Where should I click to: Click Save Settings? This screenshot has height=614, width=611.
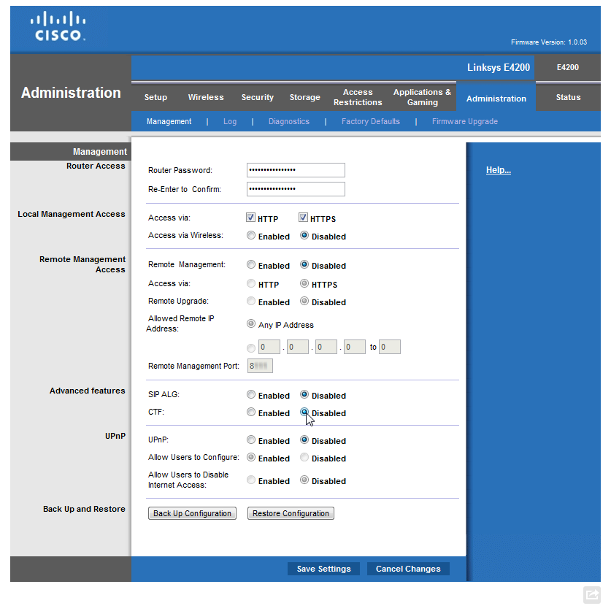coord(323,569)
